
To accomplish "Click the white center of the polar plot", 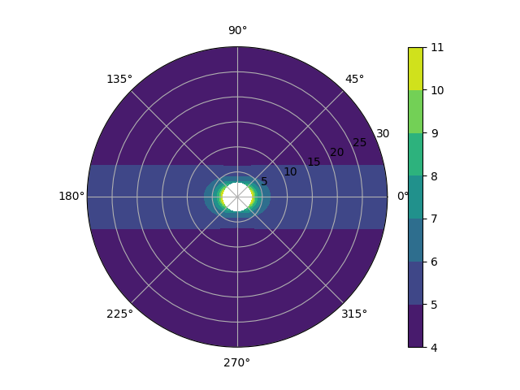I will (x=237, y=197).
